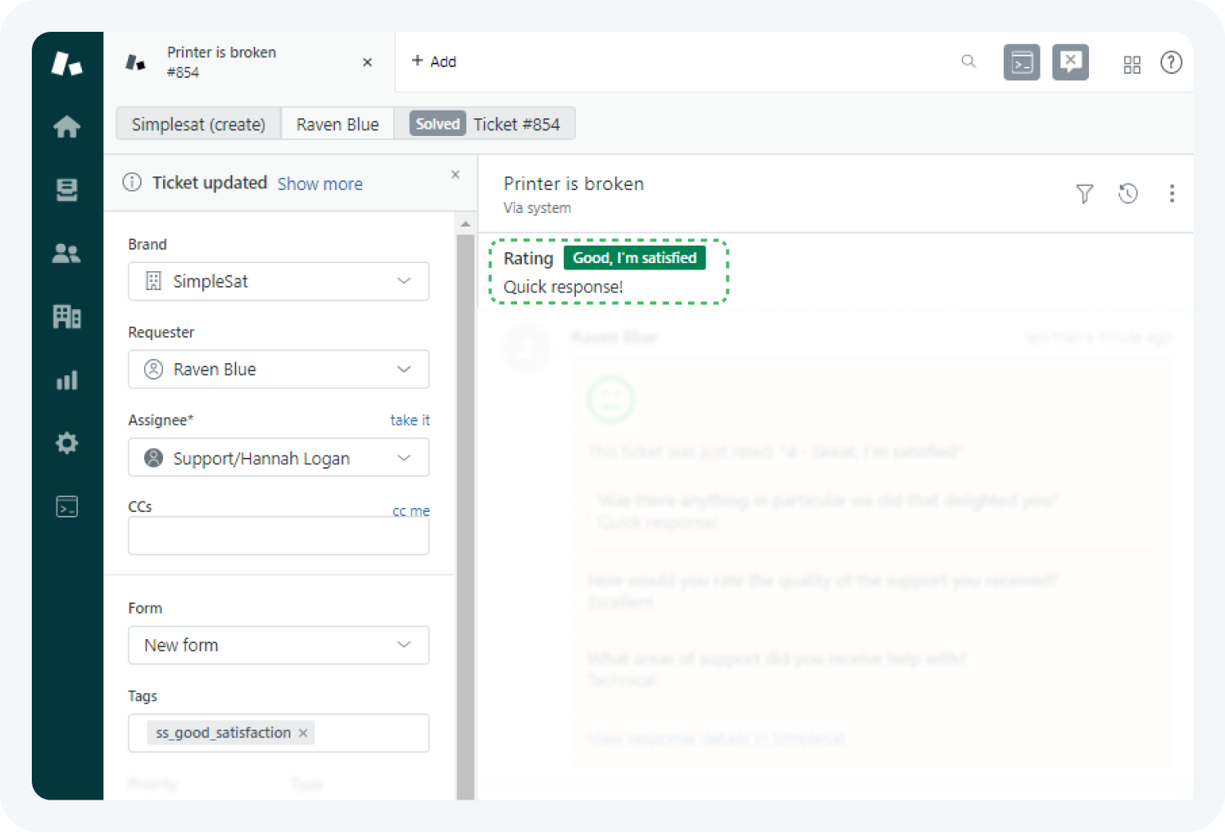
Task: Click the Show more link
Action: click(320, 184)
